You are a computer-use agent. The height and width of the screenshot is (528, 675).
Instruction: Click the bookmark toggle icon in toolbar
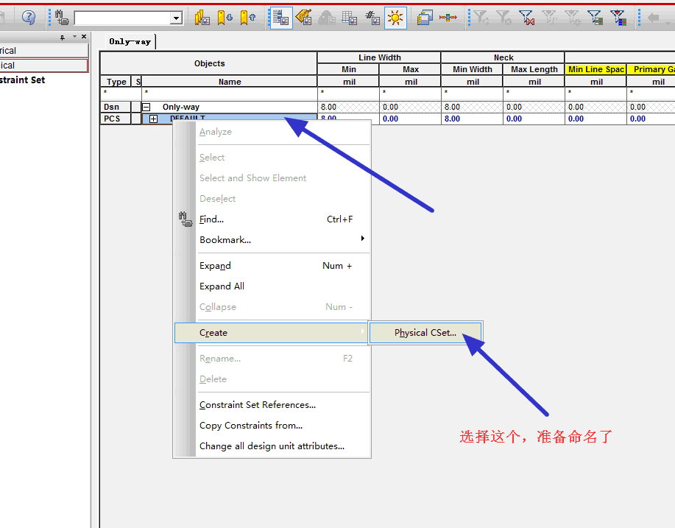202,18
